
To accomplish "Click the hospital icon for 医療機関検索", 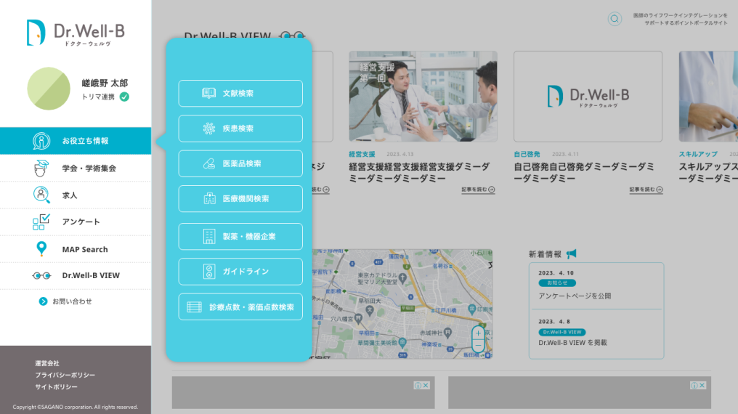I will [209, 198].
